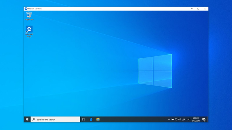
Task: Switch the ENG input language indicator
Action: coord(188,120)
